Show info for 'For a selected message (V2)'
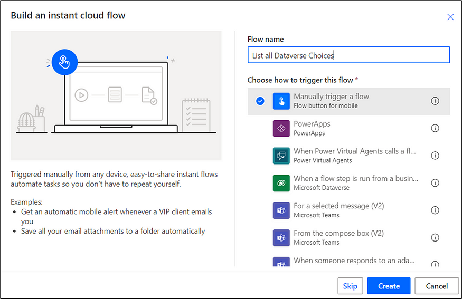The width and height of the screenshot is (462, 299). (435, 210)
